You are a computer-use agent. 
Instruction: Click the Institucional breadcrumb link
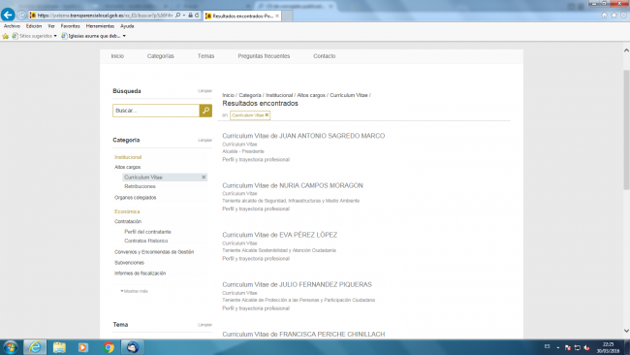pyautogui.click(x=279, y=95)
